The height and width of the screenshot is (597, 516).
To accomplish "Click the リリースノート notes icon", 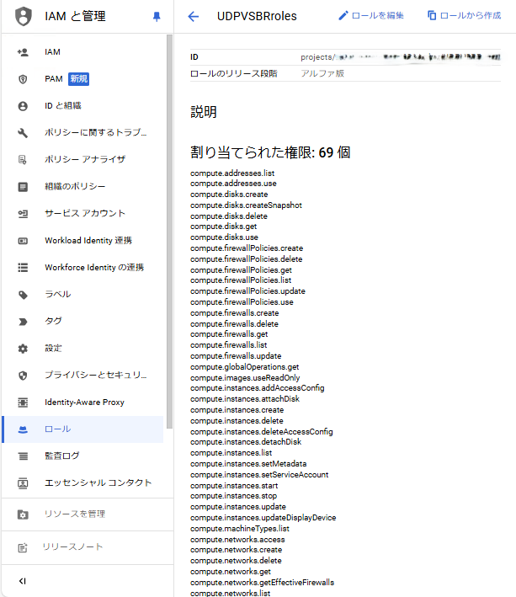I will (x=23, y=547).
